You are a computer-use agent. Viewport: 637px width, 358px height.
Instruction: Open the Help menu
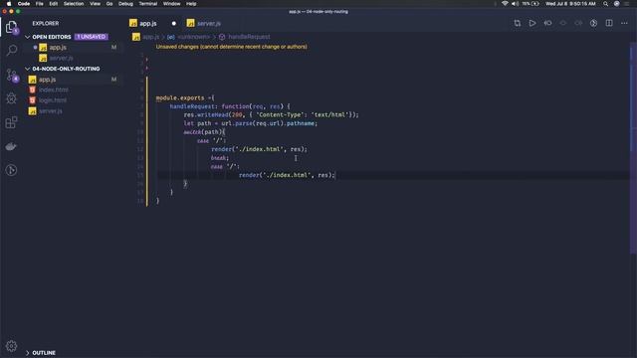(x=191, y=4)
